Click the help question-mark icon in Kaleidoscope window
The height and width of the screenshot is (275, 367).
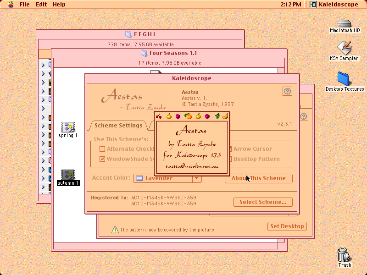287,91
